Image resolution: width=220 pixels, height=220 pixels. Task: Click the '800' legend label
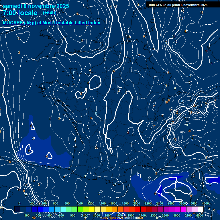pyautogui.click(x=67, y=203)
